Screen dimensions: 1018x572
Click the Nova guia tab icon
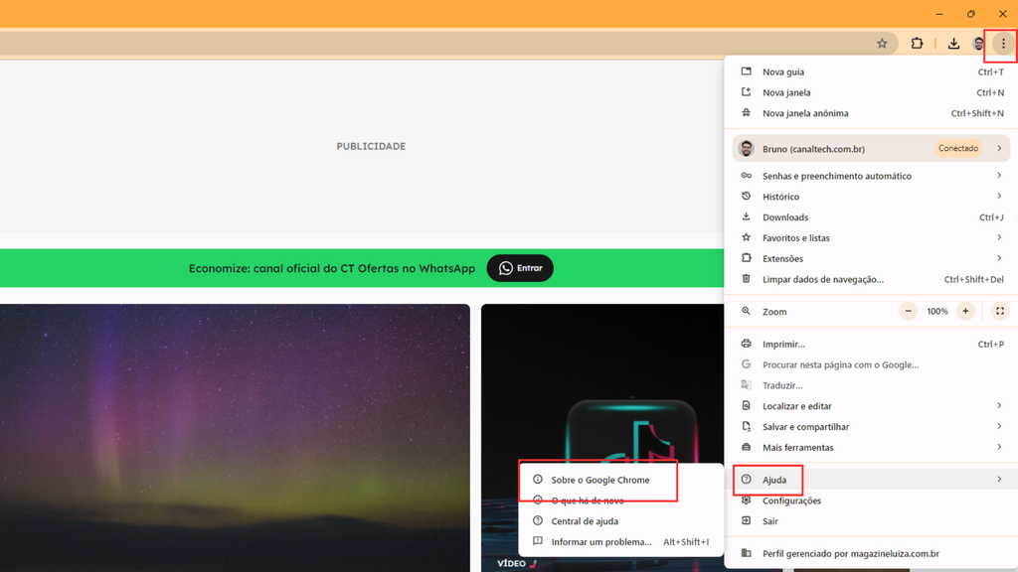point(746,71)
